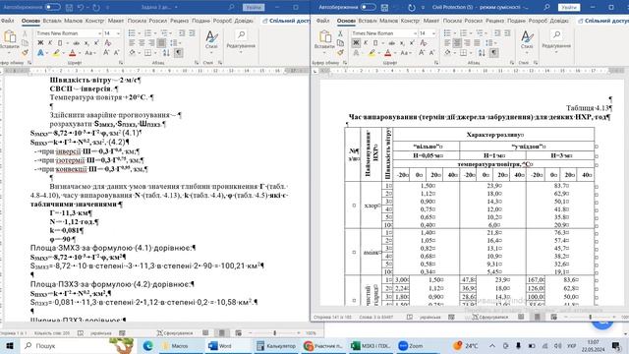Click Numbering list icon in left window

[x=147, y=33]
